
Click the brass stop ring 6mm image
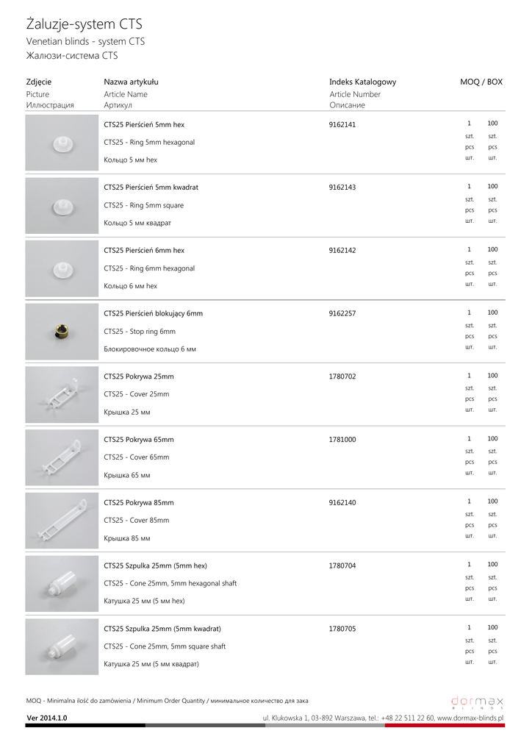pyautogui.click(x=62, y=332)
